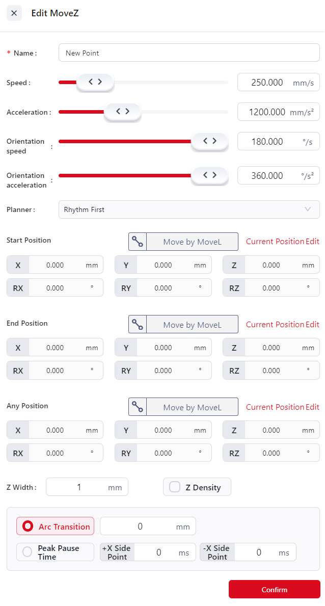
Task: Click Current Position link for Start Position
Action: pyautogui.click(x=275, y=242)
